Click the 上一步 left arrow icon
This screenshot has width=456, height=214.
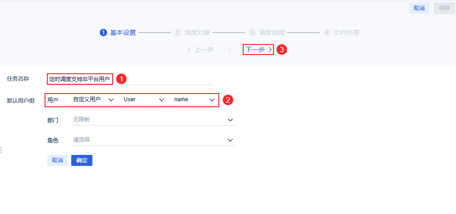pos(189,49)
